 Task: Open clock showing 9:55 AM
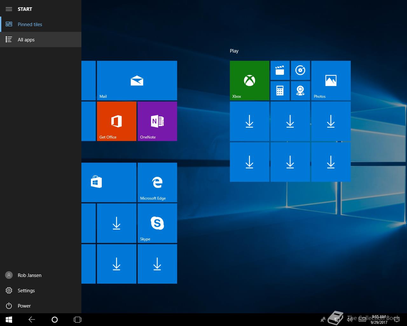[x=379, y=320]
